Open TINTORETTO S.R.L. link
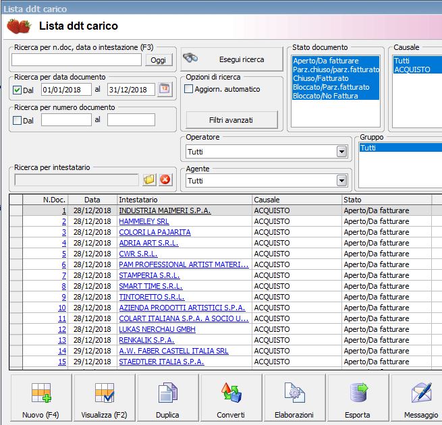 [152, 297]
